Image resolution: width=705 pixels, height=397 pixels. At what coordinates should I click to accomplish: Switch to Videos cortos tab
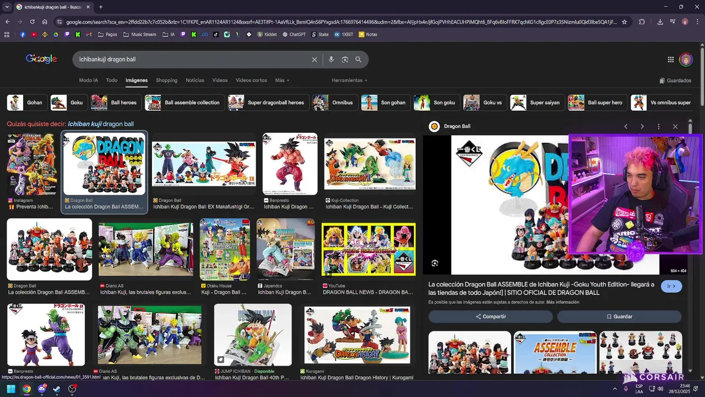click(251, 81)
